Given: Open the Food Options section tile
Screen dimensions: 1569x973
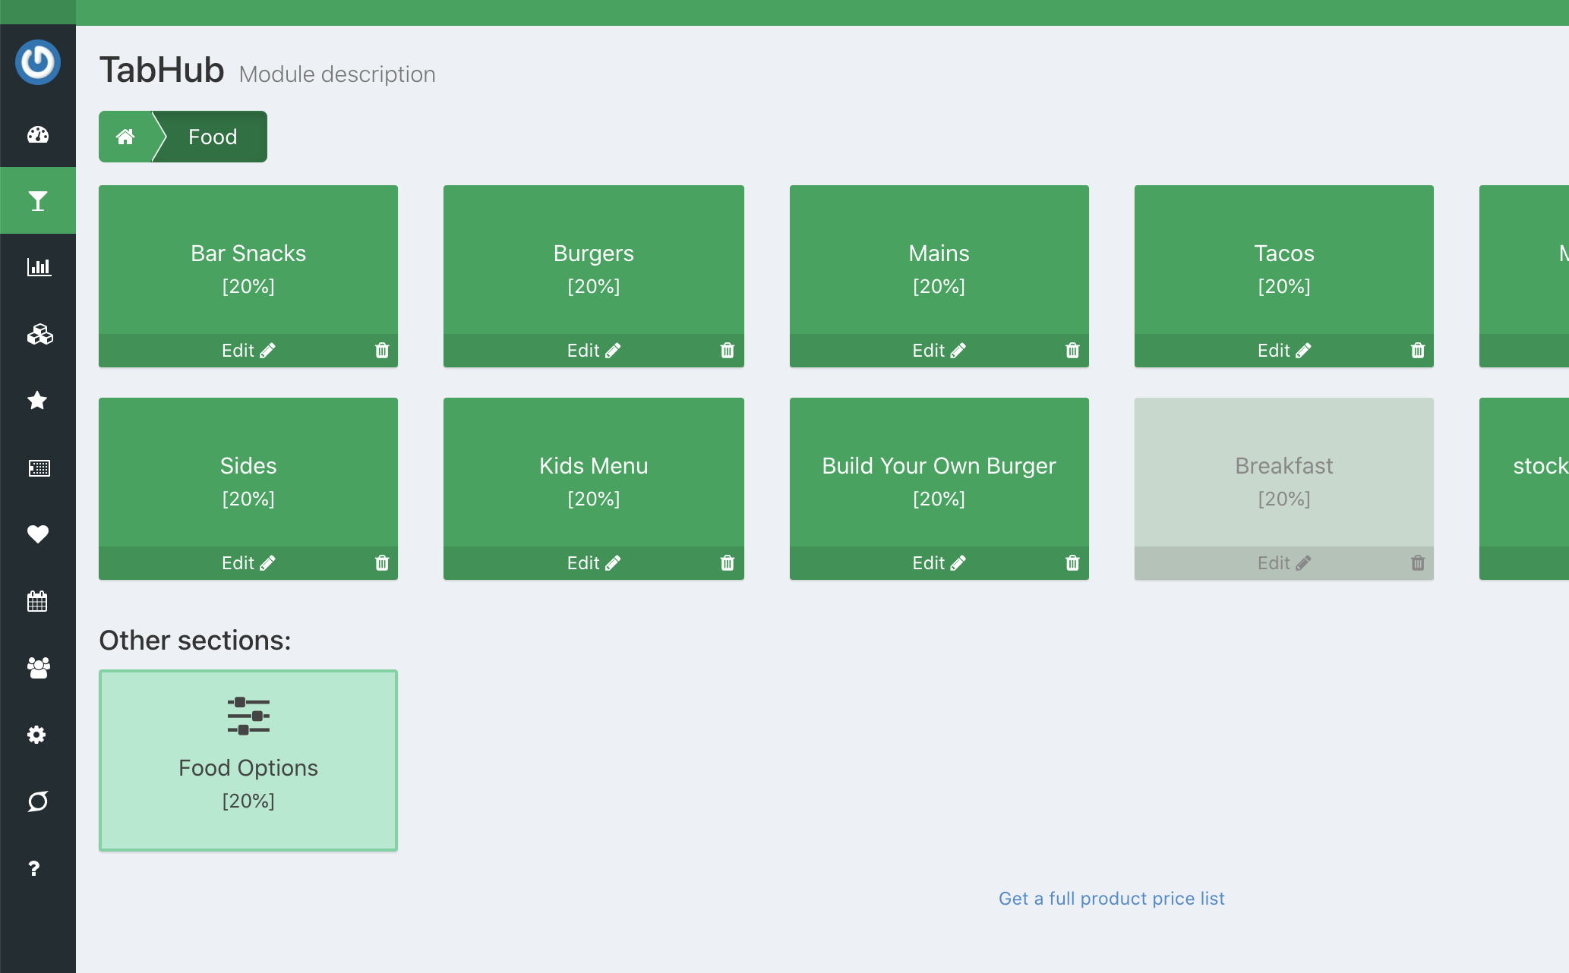Looking at the screenshot, I should [x=248, y=760].
